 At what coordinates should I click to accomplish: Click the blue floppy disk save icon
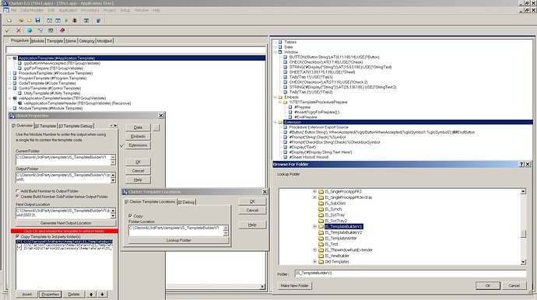[x=37, y=20]
